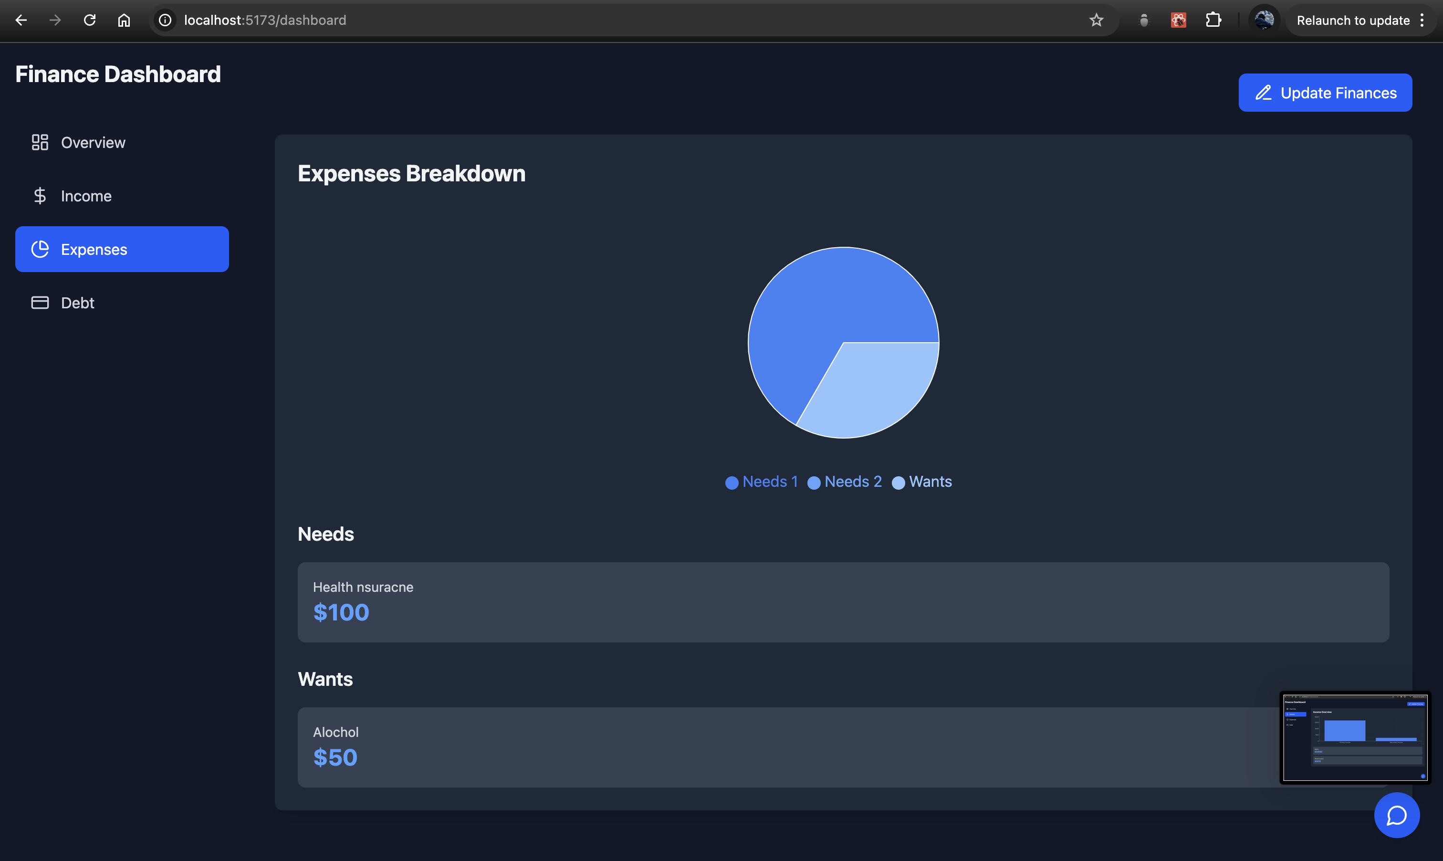Reload the page in the browser
Screen dimensions: 1443x861
pyautogui.click(x=89, y=21)
